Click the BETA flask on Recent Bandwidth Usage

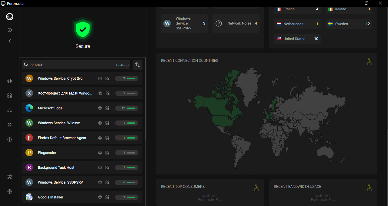click(x=369, y=188)
